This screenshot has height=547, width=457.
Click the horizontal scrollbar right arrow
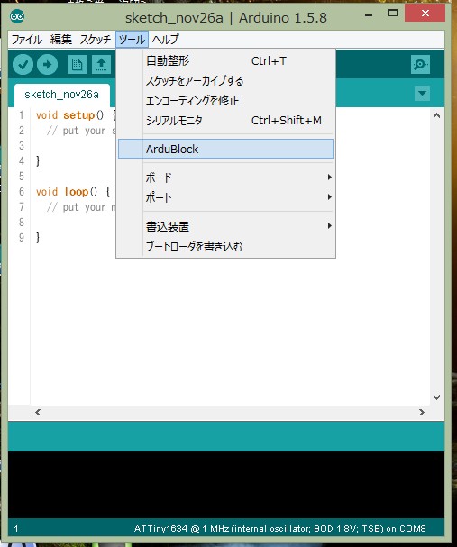tap(422, 413)
